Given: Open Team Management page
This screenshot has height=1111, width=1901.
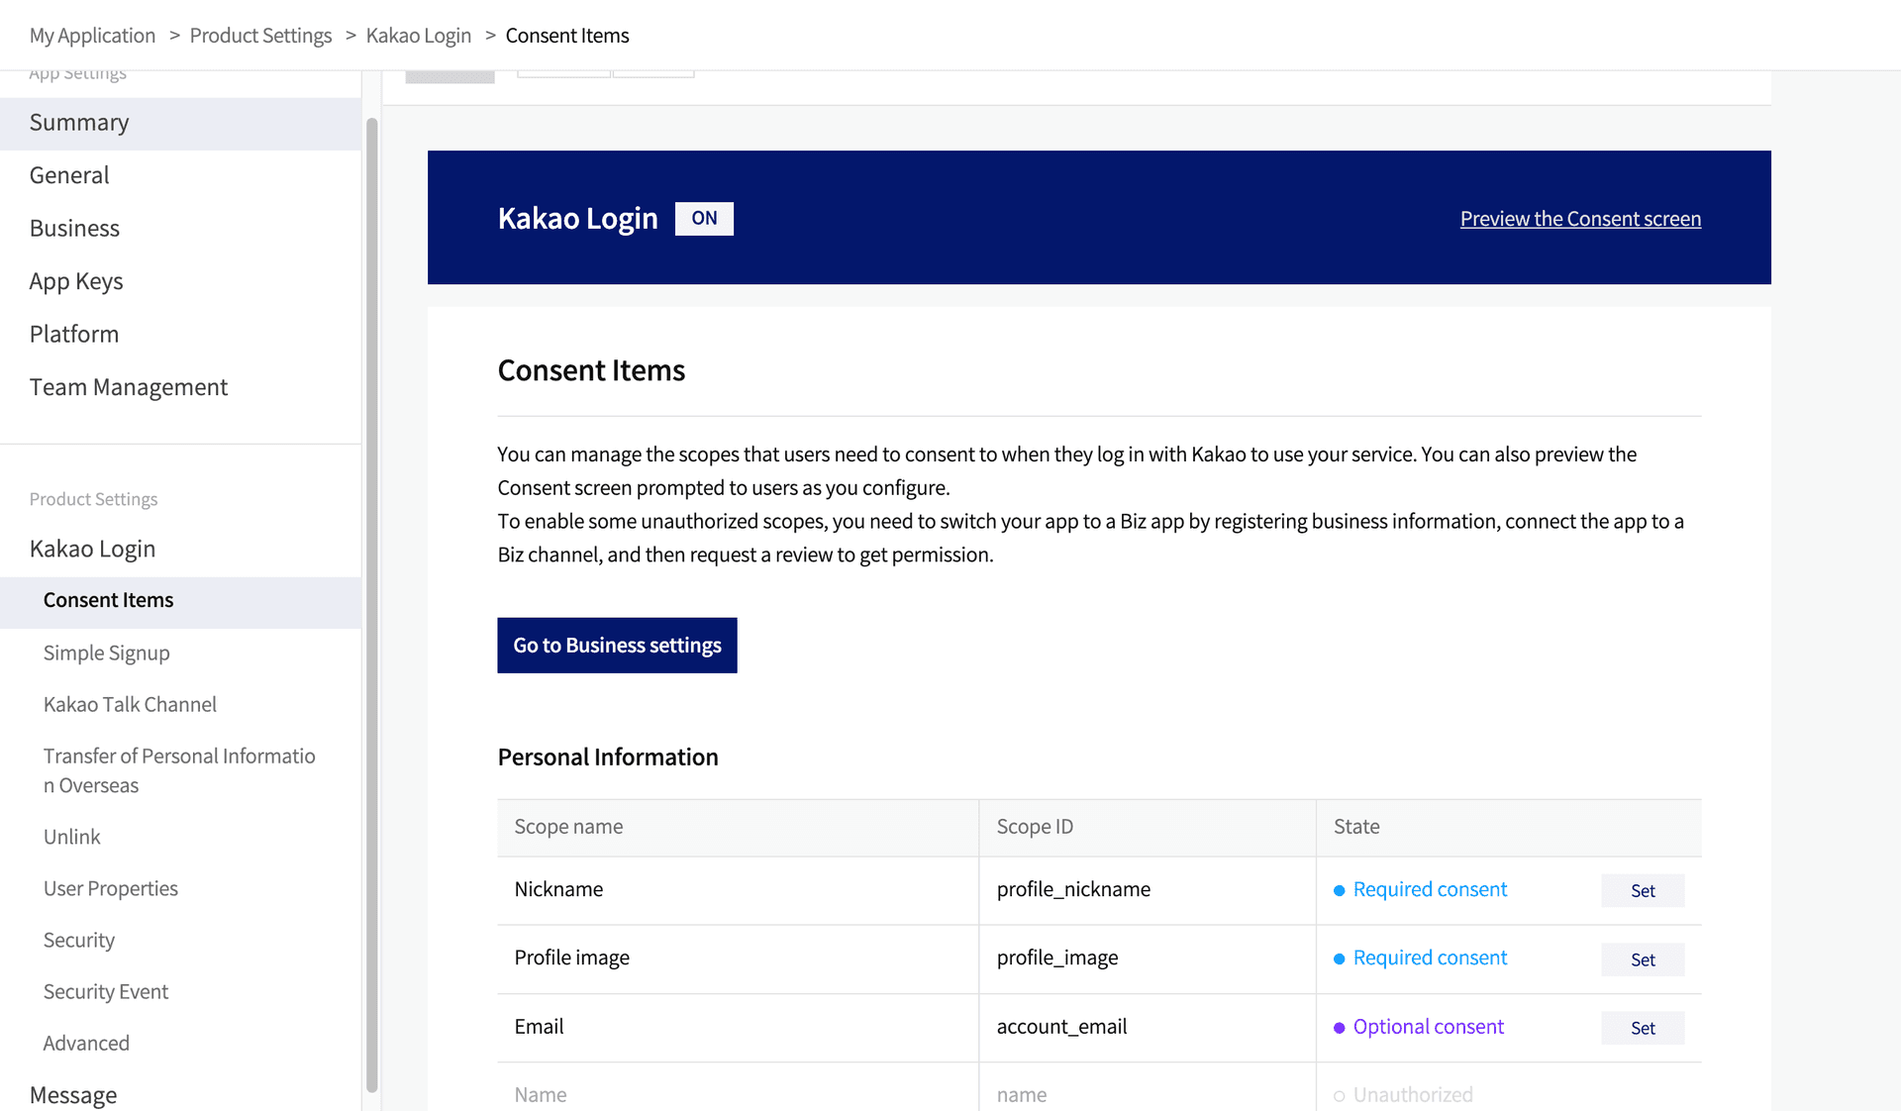Looking at the screenshot, I should [x=129, y=387].
